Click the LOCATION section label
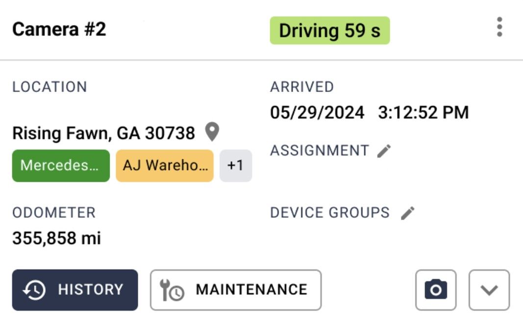Image resolution: width=523 pixels, height=322 pixels. [x=50, y=87]
